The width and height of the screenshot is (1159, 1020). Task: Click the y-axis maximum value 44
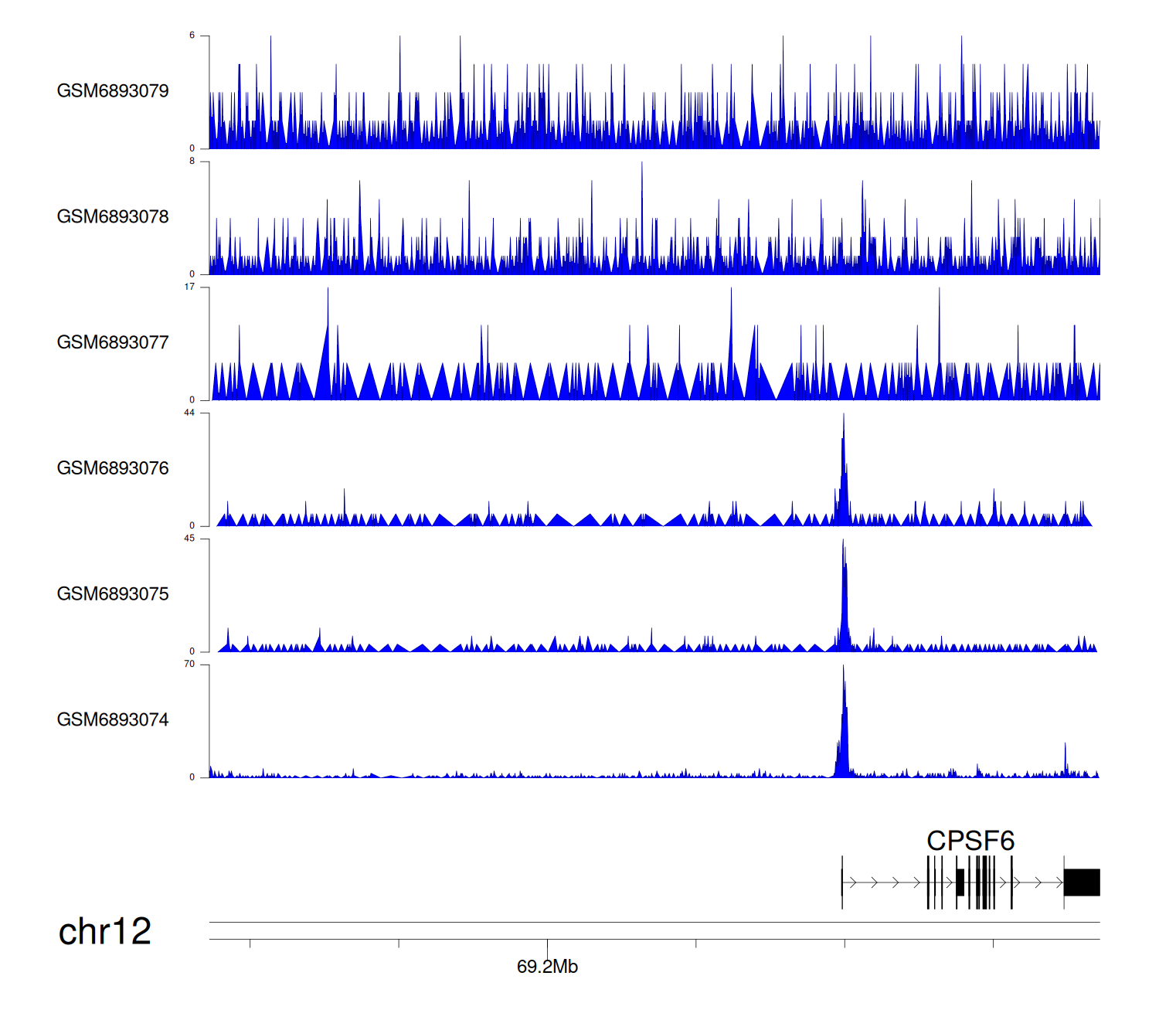[x=189, y=413]
